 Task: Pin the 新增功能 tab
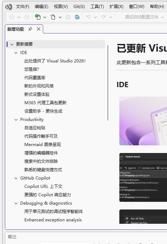click(30, 29)
